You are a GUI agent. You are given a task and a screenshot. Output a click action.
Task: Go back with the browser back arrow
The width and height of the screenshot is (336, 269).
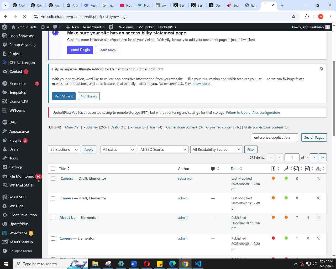click(6, 17)
